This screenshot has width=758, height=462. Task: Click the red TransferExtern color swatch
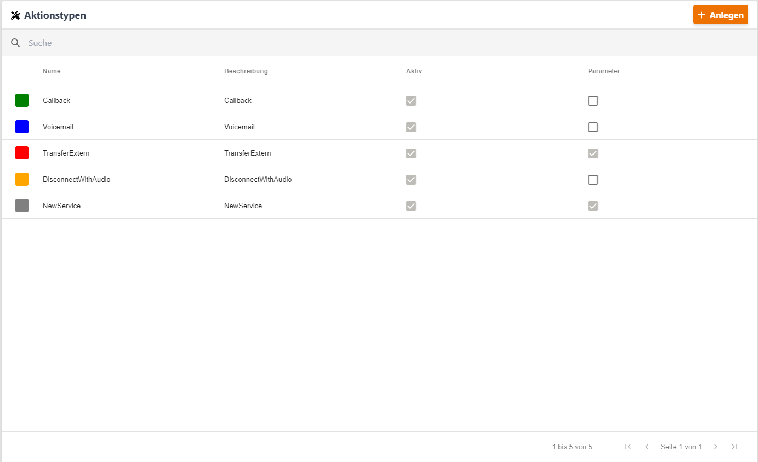(22, 153)
